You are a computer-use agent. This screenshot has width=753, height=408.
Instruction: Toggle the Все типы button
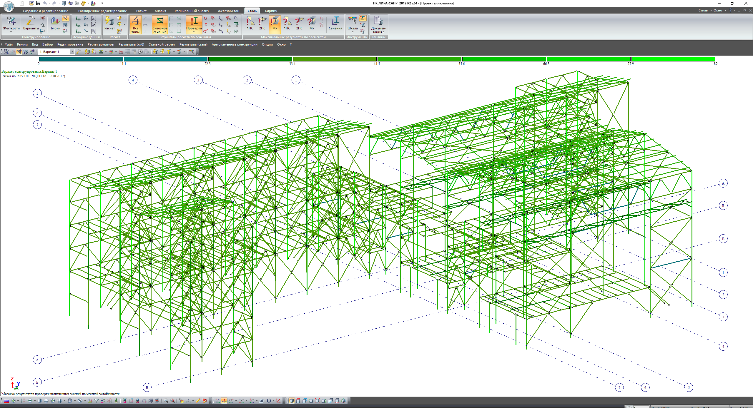click(x=135, y=25)
